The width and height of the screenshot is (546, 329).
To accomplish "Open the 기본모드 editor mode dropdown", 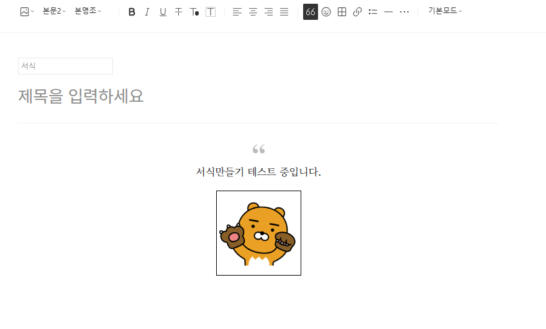I will coord(445,11).
